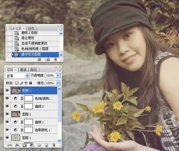Toggle visibility of 曲线 2 layer
This screenshot has height=151, width=179.
pyautogui.click(x=7, y=106)
